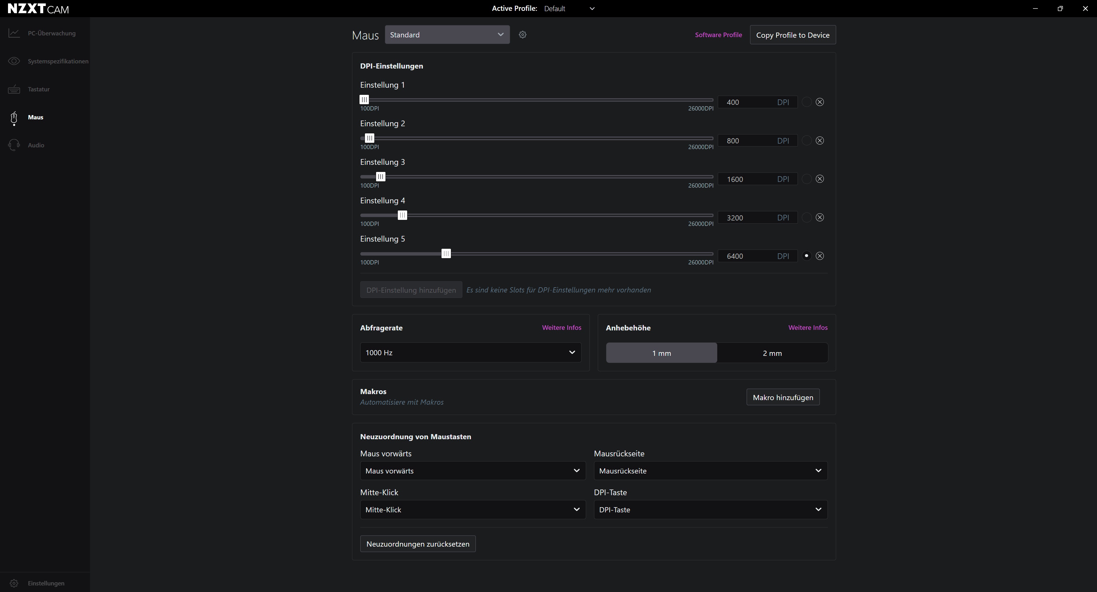Screen dimensions: 1097x592
Task: Open Systemspezifikationen eye icon in sidebar
Action: (x=14, y=61)
